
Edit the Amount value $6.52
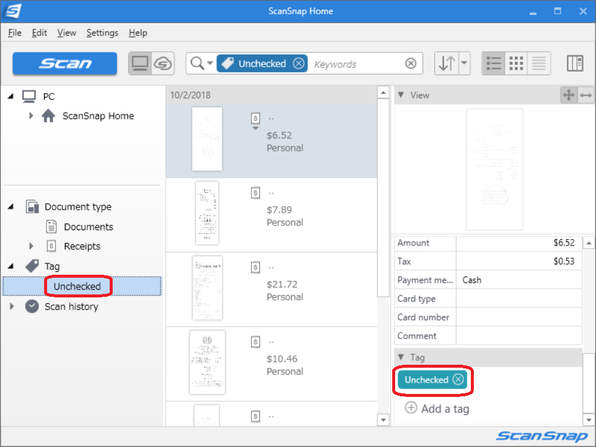coord(519,243)
